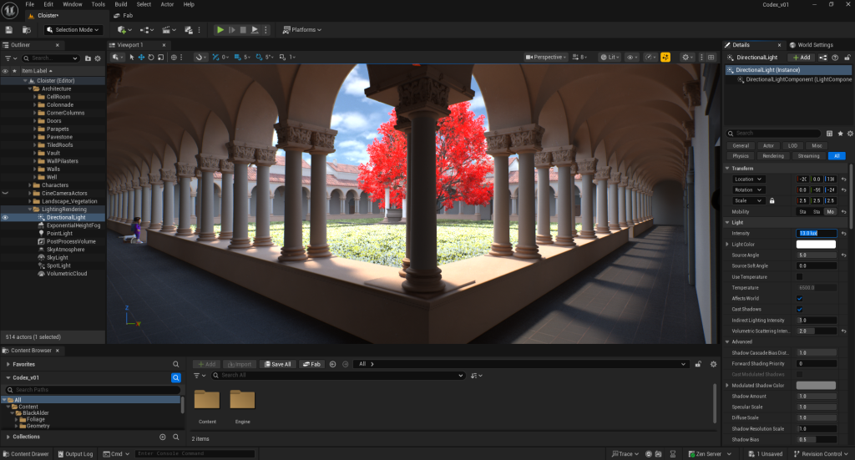Click the Stop simulation button
This screenshot has width=855, height=460.
click(x=243, y=30)
